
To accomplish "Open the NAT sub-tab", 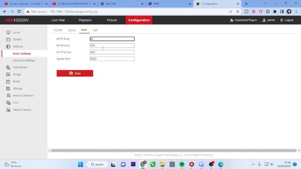I will coord(95,30).
